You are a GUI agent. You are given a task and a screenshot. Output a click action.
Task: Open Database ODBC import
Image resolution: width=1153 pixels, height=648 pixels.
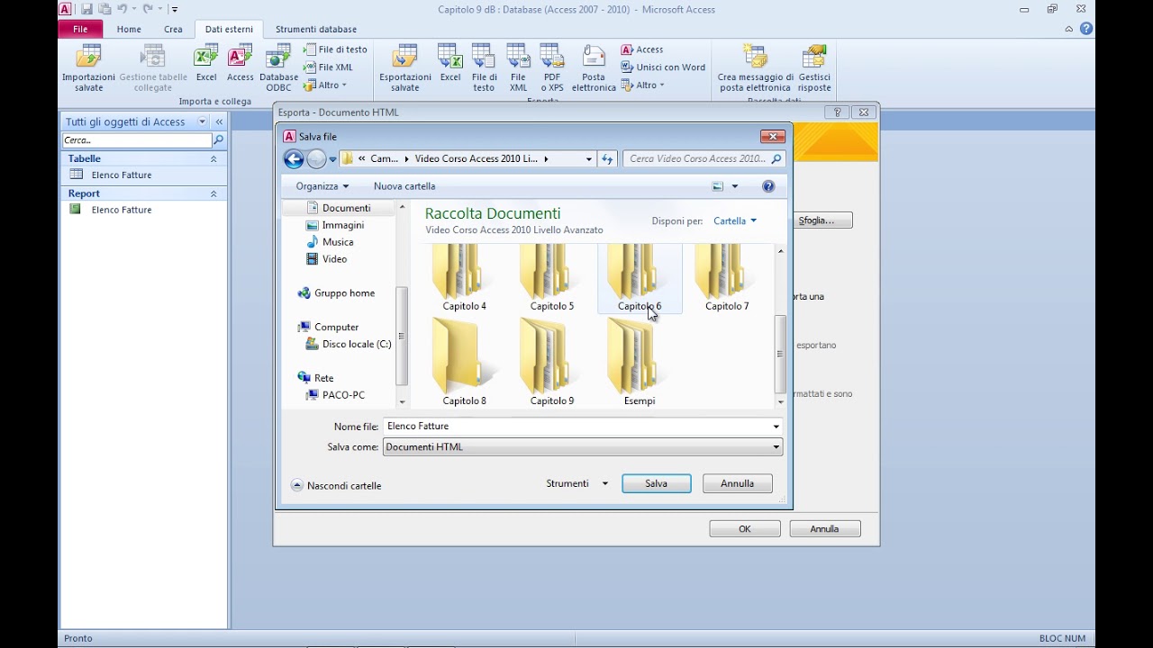tap(278, 67)
